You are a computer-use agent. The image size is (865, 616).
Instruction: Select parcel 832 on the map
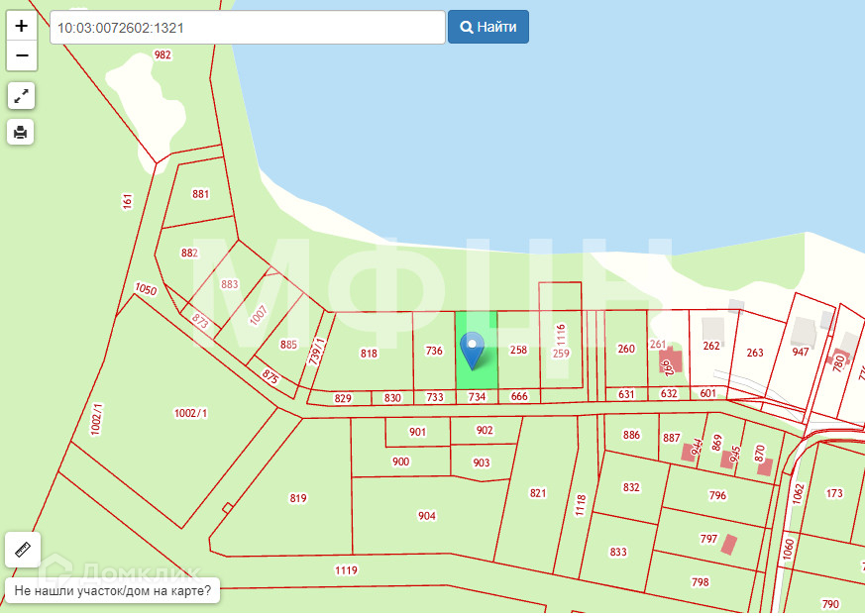(631, 487)
